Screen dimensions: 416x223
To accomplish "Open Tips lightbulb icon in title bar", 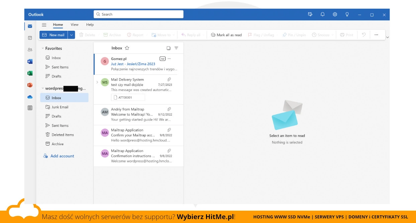I will click(x=347, y=14).
